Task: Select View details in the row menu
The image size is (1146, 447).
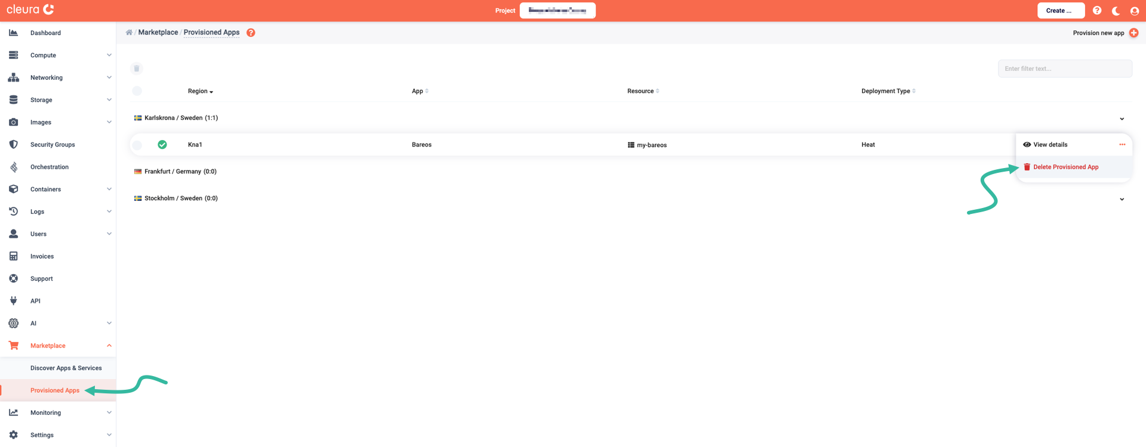Action: [x=1050, y=145]
